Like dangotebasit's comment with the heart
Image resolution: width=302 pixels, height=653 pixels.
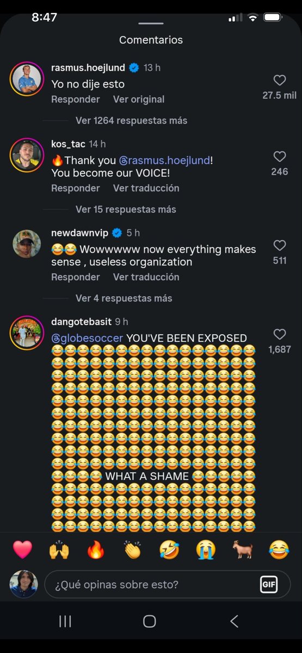(280, 334)
